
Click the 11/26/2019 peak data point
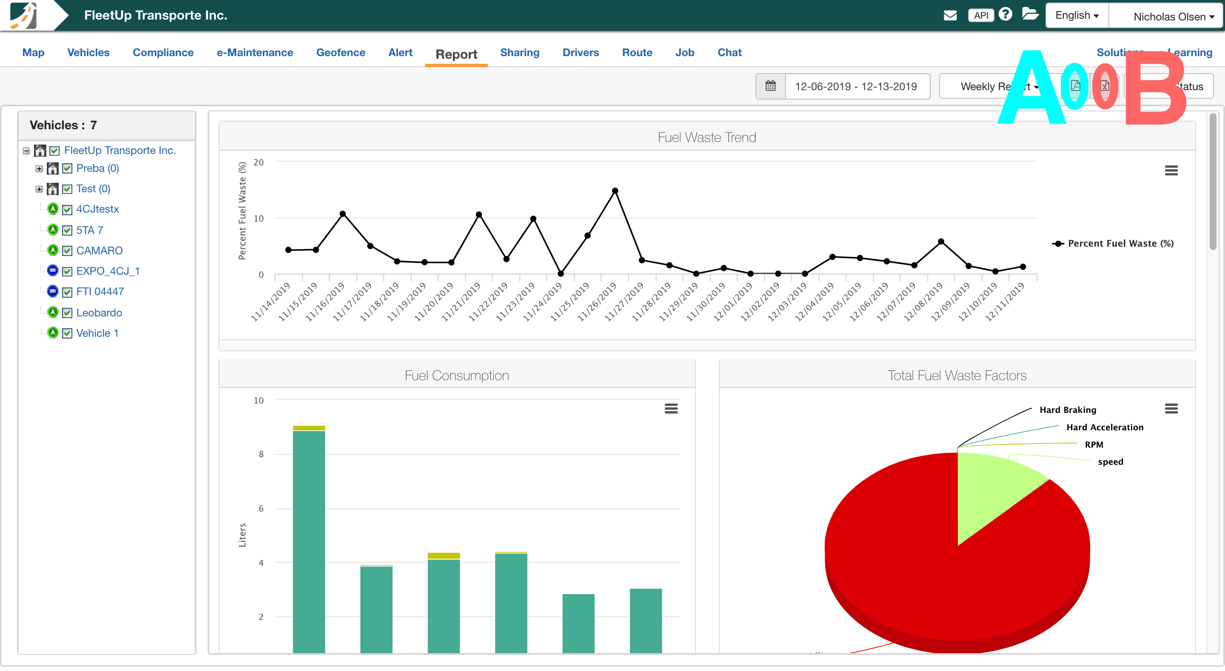coord(615,190)
